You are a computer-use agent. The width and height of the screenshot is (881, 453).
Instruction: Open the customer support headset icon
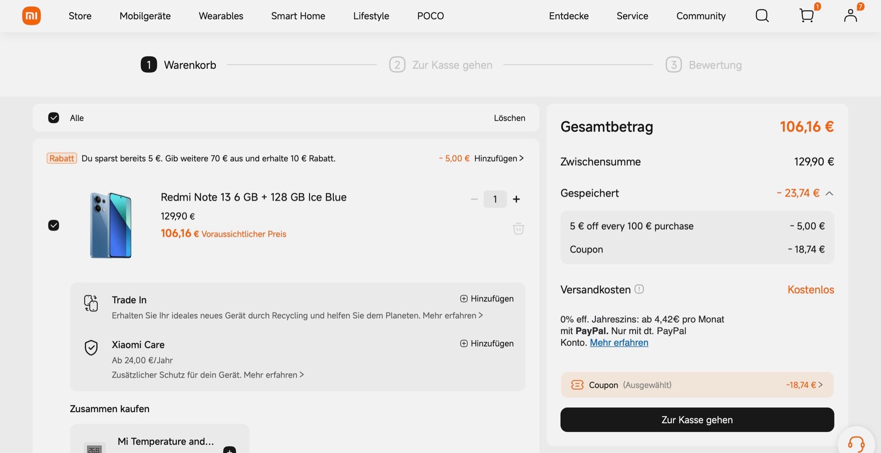point(856,443)
